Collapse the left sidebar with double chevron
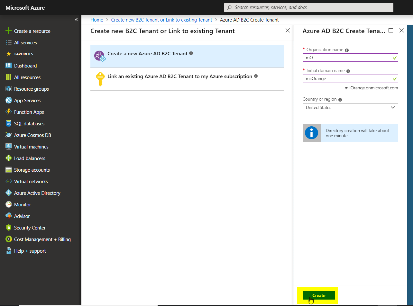Viewport: 413px width, 306px height. point(76,20)
